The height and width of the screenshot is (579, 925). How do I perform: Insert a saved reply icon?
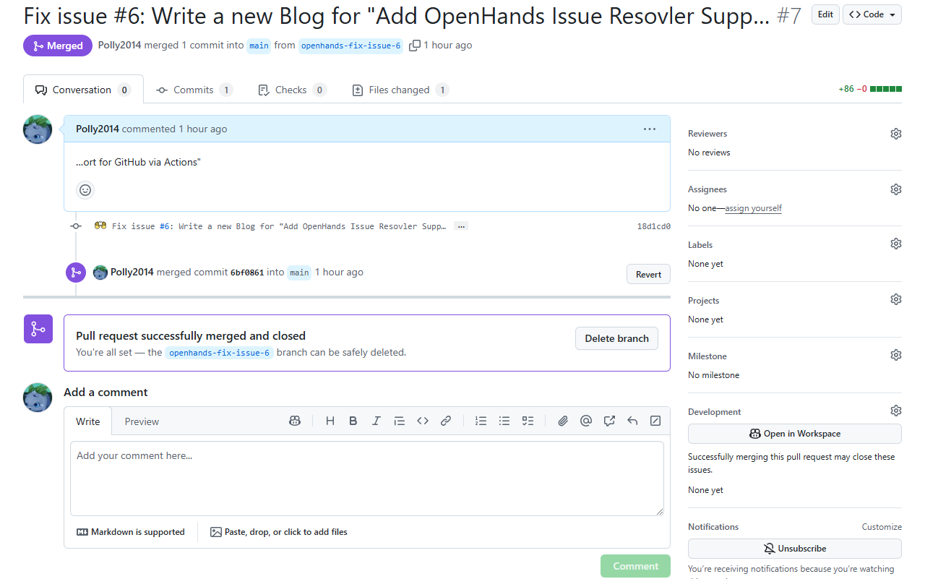coord(632,421)
